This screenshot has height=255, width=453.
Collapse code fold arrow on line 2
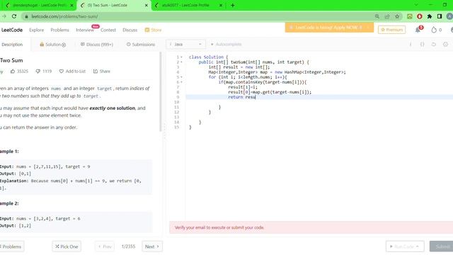tap(181, 62)
